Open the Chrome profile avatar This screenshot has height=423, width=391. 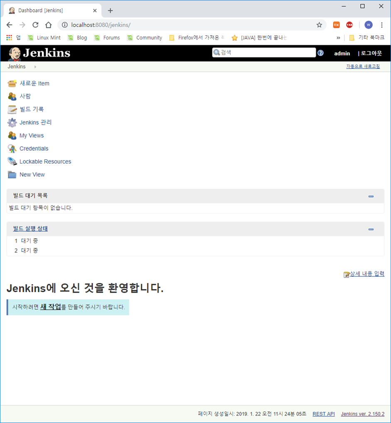pos(368,25)
